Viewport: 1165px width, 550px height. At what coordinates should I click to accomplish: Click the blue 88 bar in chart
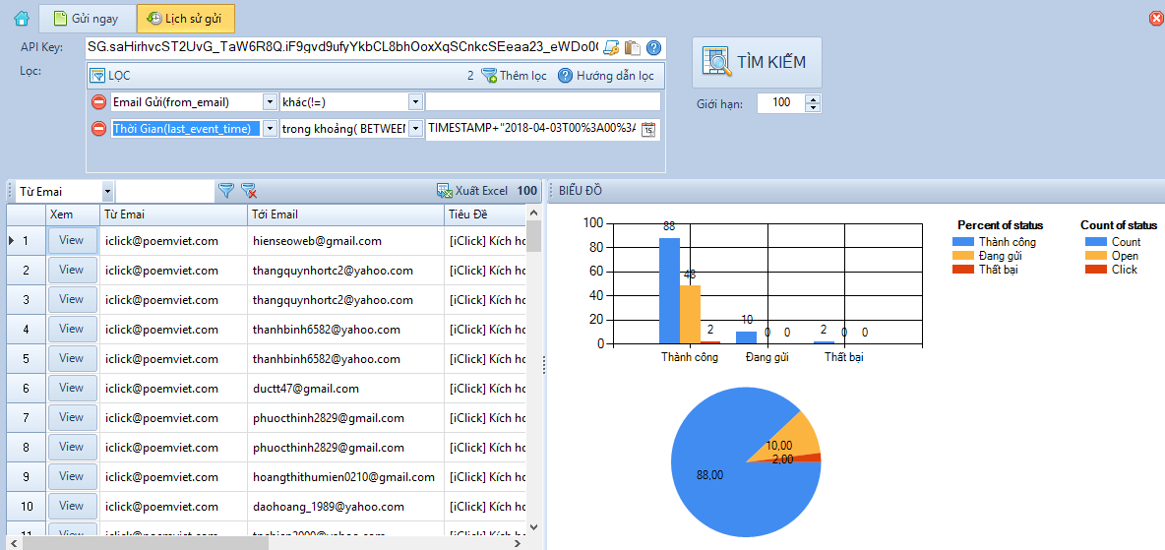(x=669, y=290)
